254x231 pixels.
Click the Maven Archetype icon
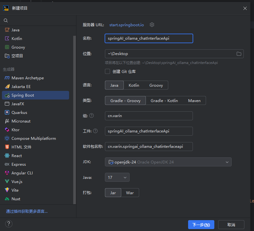7,78
